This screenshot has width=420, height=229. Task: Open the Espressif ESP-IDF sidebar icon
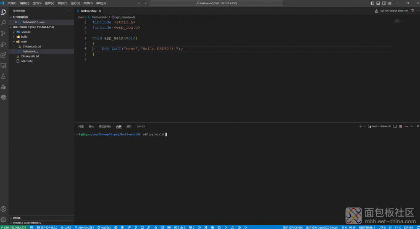coord(4,97)
